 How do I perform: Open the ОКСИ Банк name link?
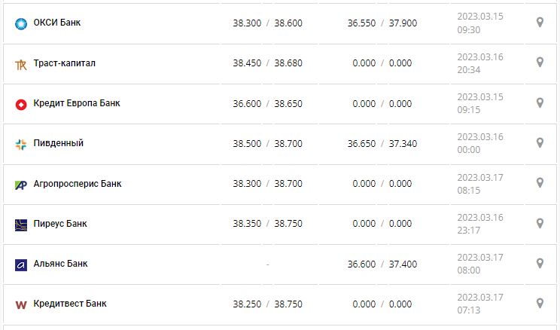[57, 23]
